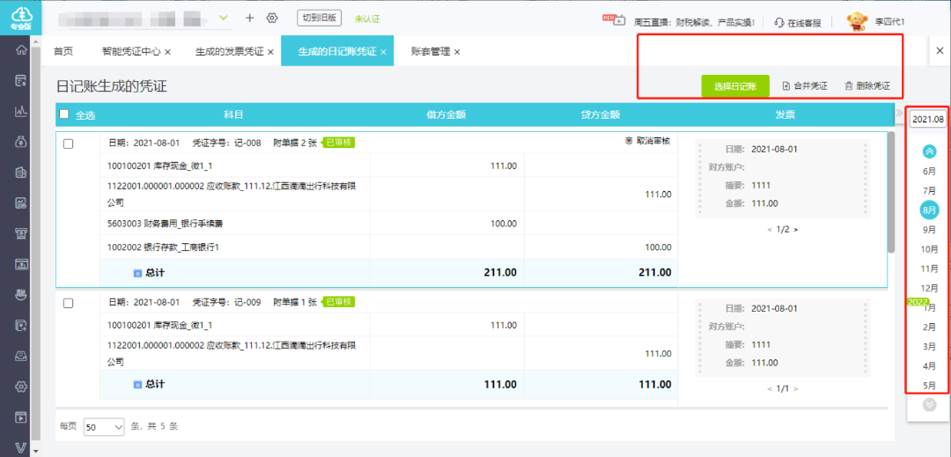
Task: Collapse month panel with double chevron
Action: [x=899, y=114]
